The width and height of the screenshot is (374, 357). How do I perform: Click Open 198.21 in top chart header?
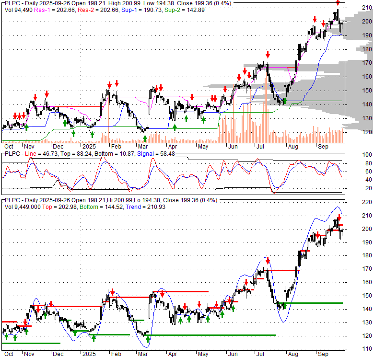point(89,3)
